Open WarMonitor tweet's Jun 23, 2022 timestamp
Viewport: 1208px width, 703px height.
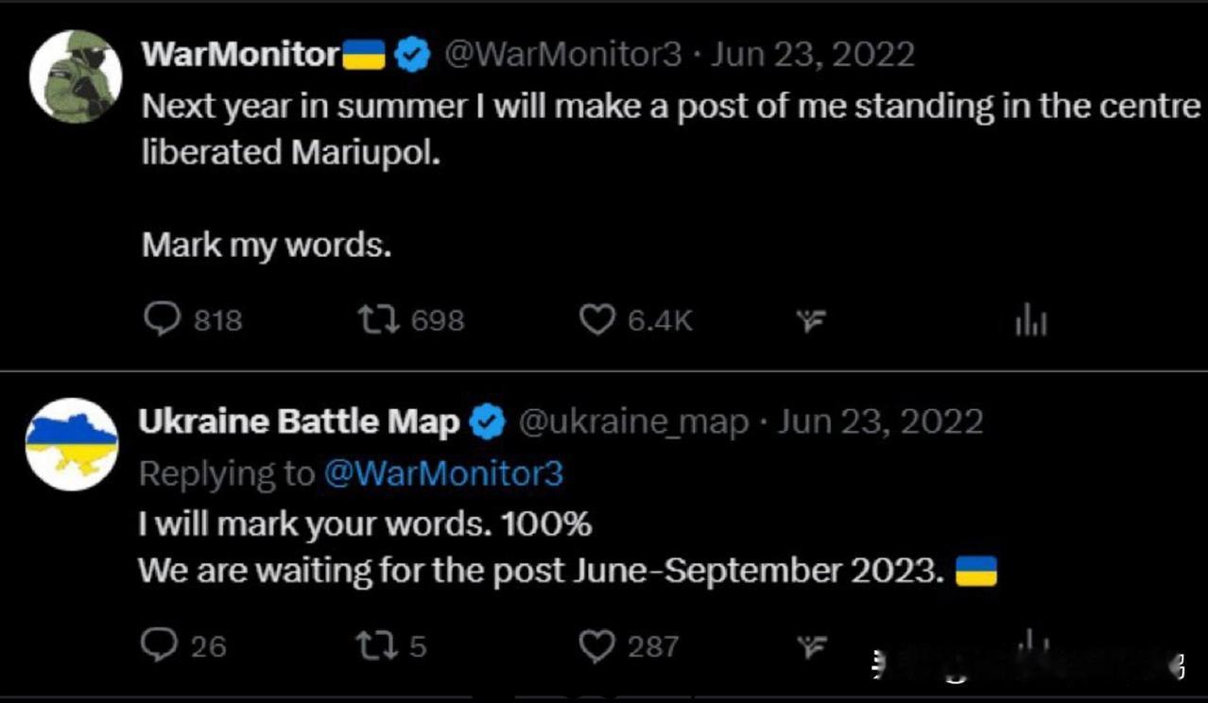(812, 55)
